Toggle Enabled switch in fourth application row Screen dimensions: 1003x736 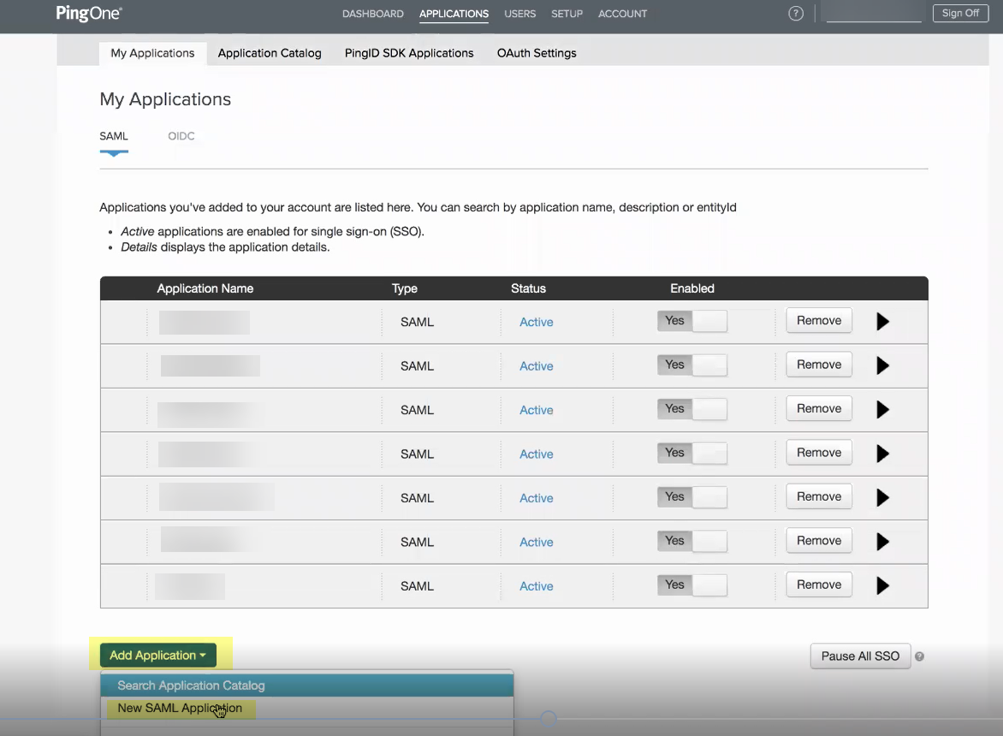tap(691, 453)
